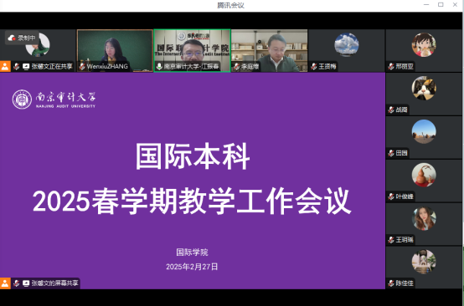Click the muted mic icon beside 陈佳佳
464x306 pixels.
(391, 283)
